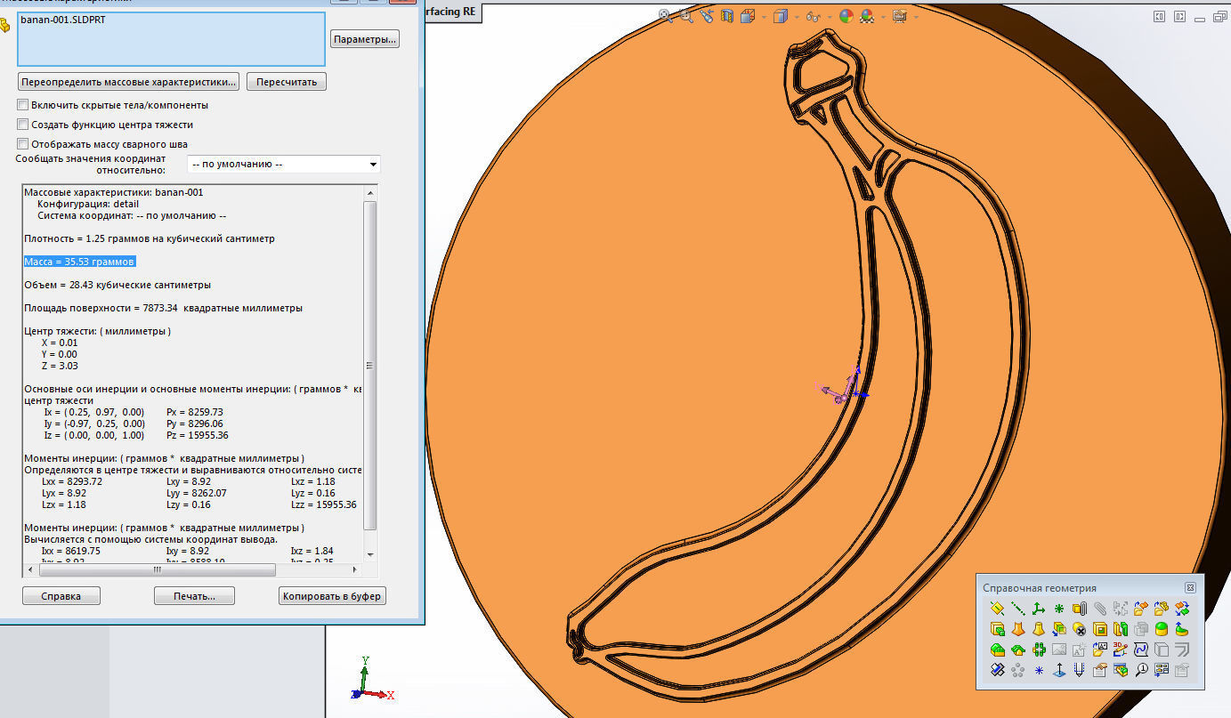1231x718 pixels.
Task: Expand the View Orientation dropdown arrow
Action: pos(764,16)
